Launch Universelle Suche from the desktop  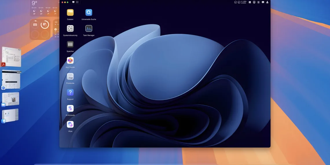[x=89, y=12]
